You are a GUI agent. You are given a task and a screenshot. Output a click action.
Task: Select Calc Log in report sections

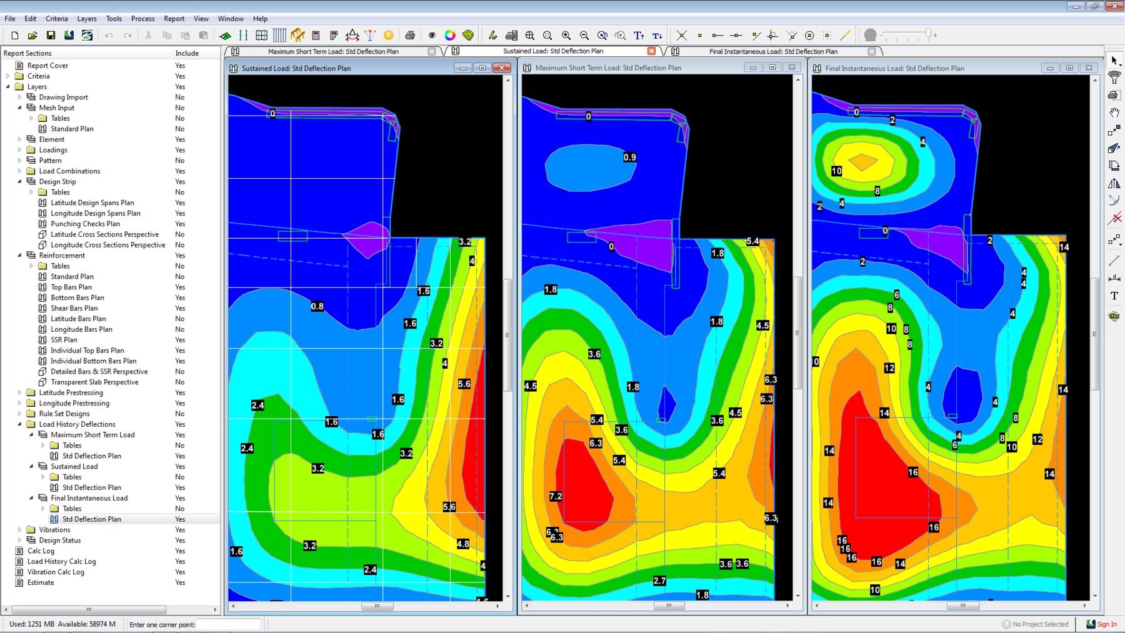(x=41, y=551)
